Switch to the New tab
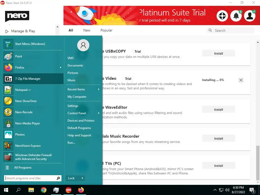The width and height of the screenshot is (260, 195). pos(87,30)
